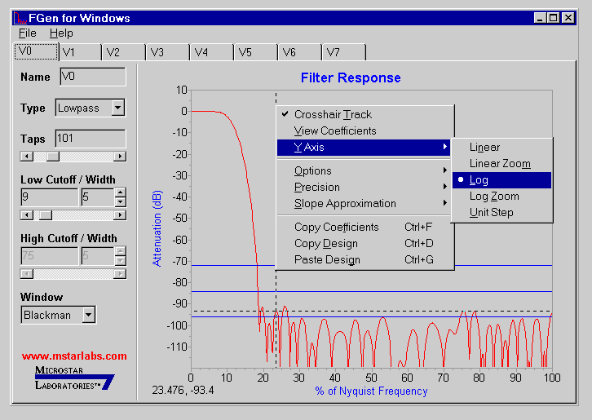This screenshot has height=420, width=592.
Task: Expand the Options submenu
Action: (364, 171)
